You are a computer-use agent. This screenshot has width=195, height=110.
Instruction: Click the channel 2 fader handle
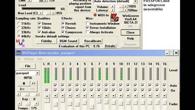(x=63, y=100)
